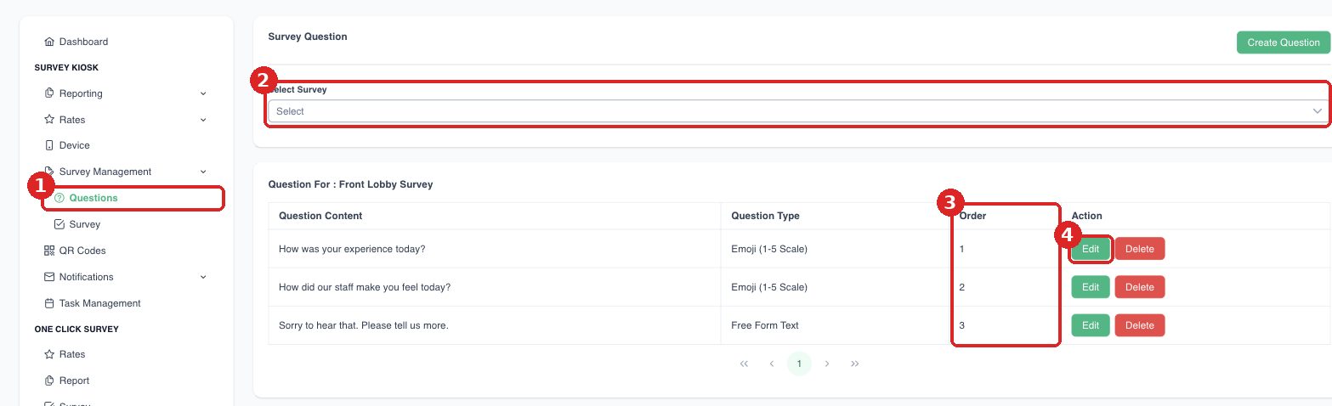1332x406 pixels.
Task: Click the checkbox icon next to Survey
Action: (x=60, y=224)
